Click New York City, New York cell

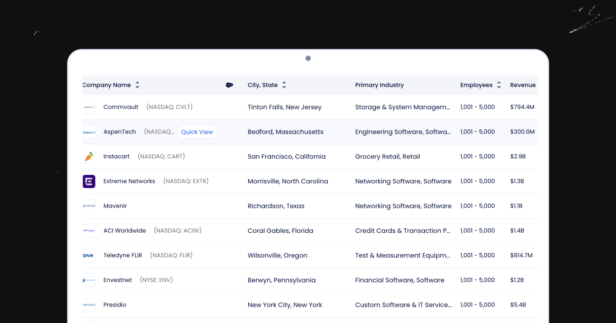tap(285, 305)
